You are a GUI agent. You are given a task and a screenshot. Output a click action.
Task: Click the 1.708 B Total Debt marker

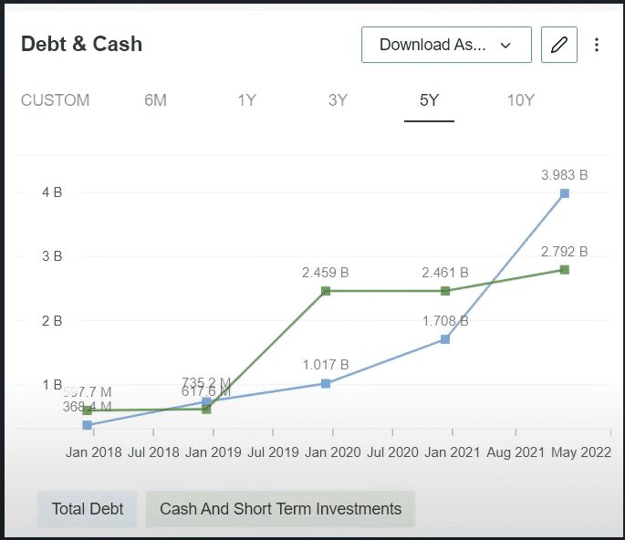coord(445,339)
